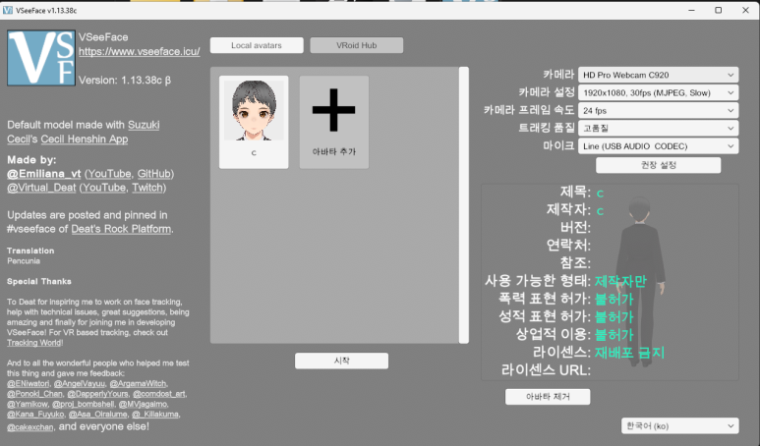Open the Tracking World link
The image size is (760, 446).
pos(34,343)
